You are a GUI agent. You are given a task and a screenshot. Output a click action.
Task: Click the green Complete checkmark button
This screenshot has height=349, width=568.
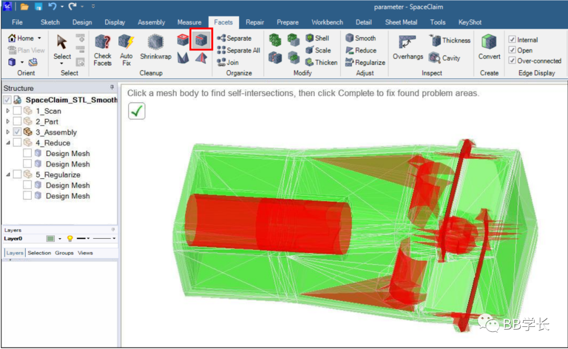click(137, 111)
